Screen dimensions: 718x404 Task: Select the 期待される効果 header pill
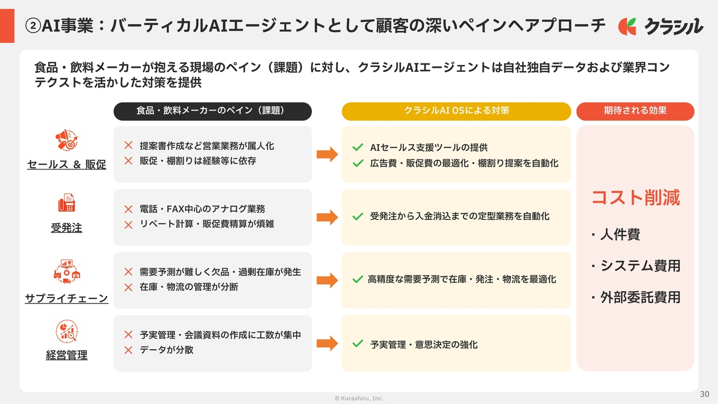635,111
